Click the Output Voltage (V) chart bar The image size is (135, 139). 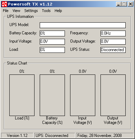point(113,95)
